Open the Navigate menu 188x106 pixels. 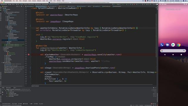[25, 1]
